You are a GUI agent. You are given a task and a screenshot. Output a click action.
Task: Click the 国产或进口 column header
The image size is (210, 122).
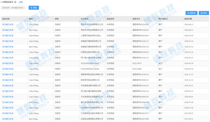(x=163, y=19)
